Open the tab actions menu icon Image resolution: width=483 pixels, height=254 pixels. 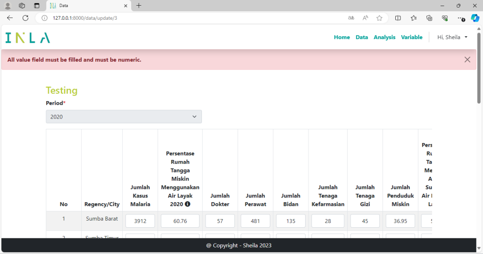coord(37,6)
